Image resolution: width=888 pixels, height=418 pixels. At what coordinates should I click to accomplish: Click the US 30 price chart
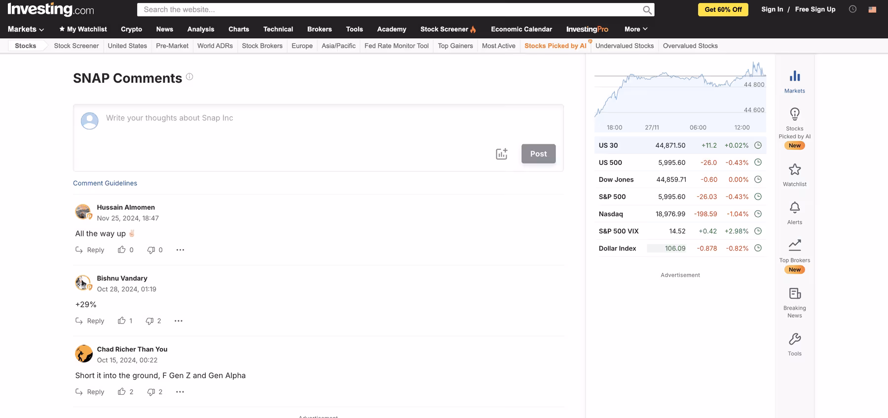(x=680, y=91)
